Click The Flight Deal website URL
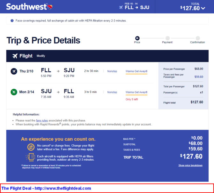Screen dimensions: 214x193 click(63, 188)
